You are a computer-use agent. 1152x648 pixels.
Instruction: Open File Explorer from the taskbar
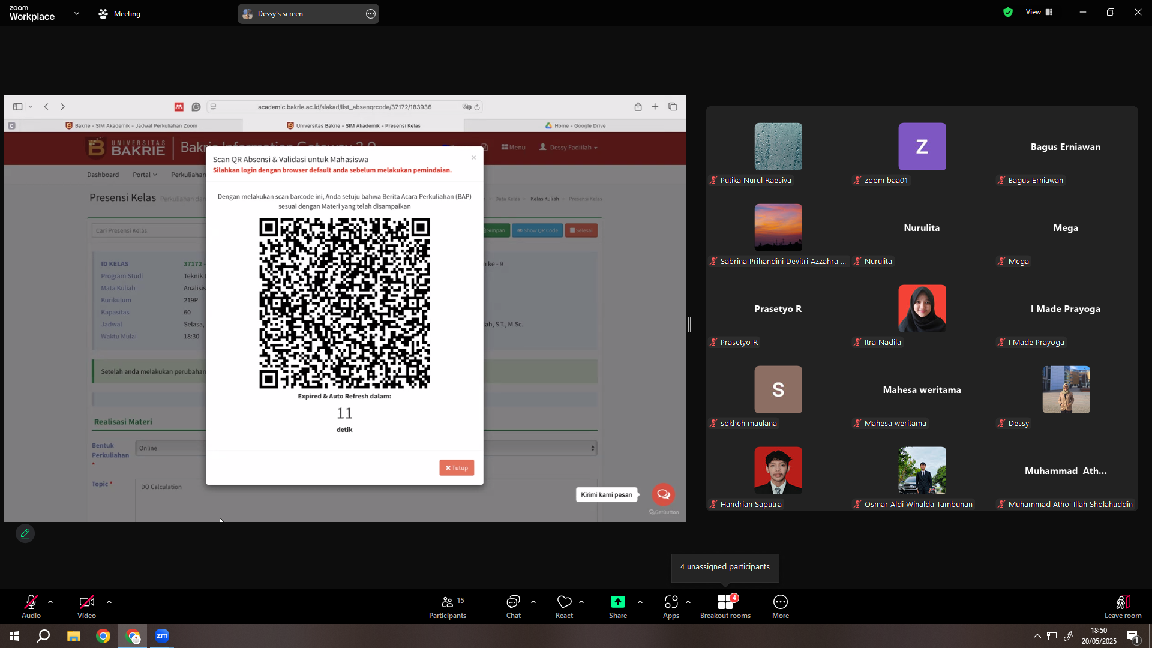click(x=73, y=636)
